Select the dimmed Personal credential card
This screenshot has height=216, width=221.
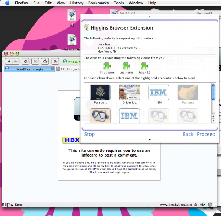coord(188,92)
